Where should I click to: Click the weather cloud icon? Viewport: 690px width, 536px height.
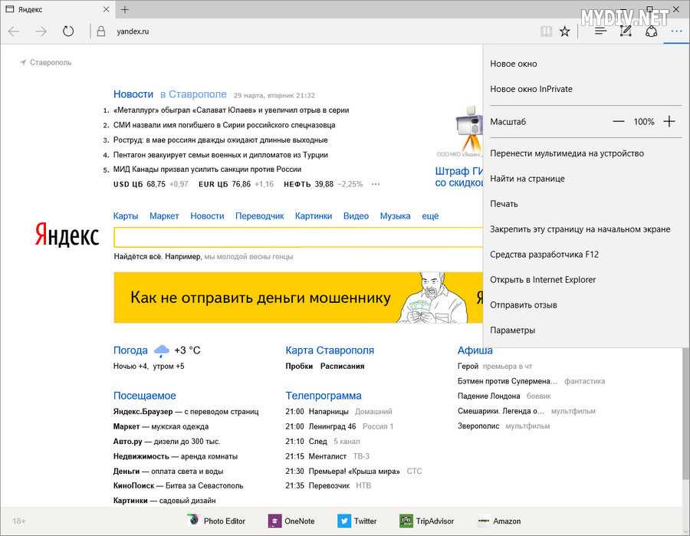coord(162,350)
